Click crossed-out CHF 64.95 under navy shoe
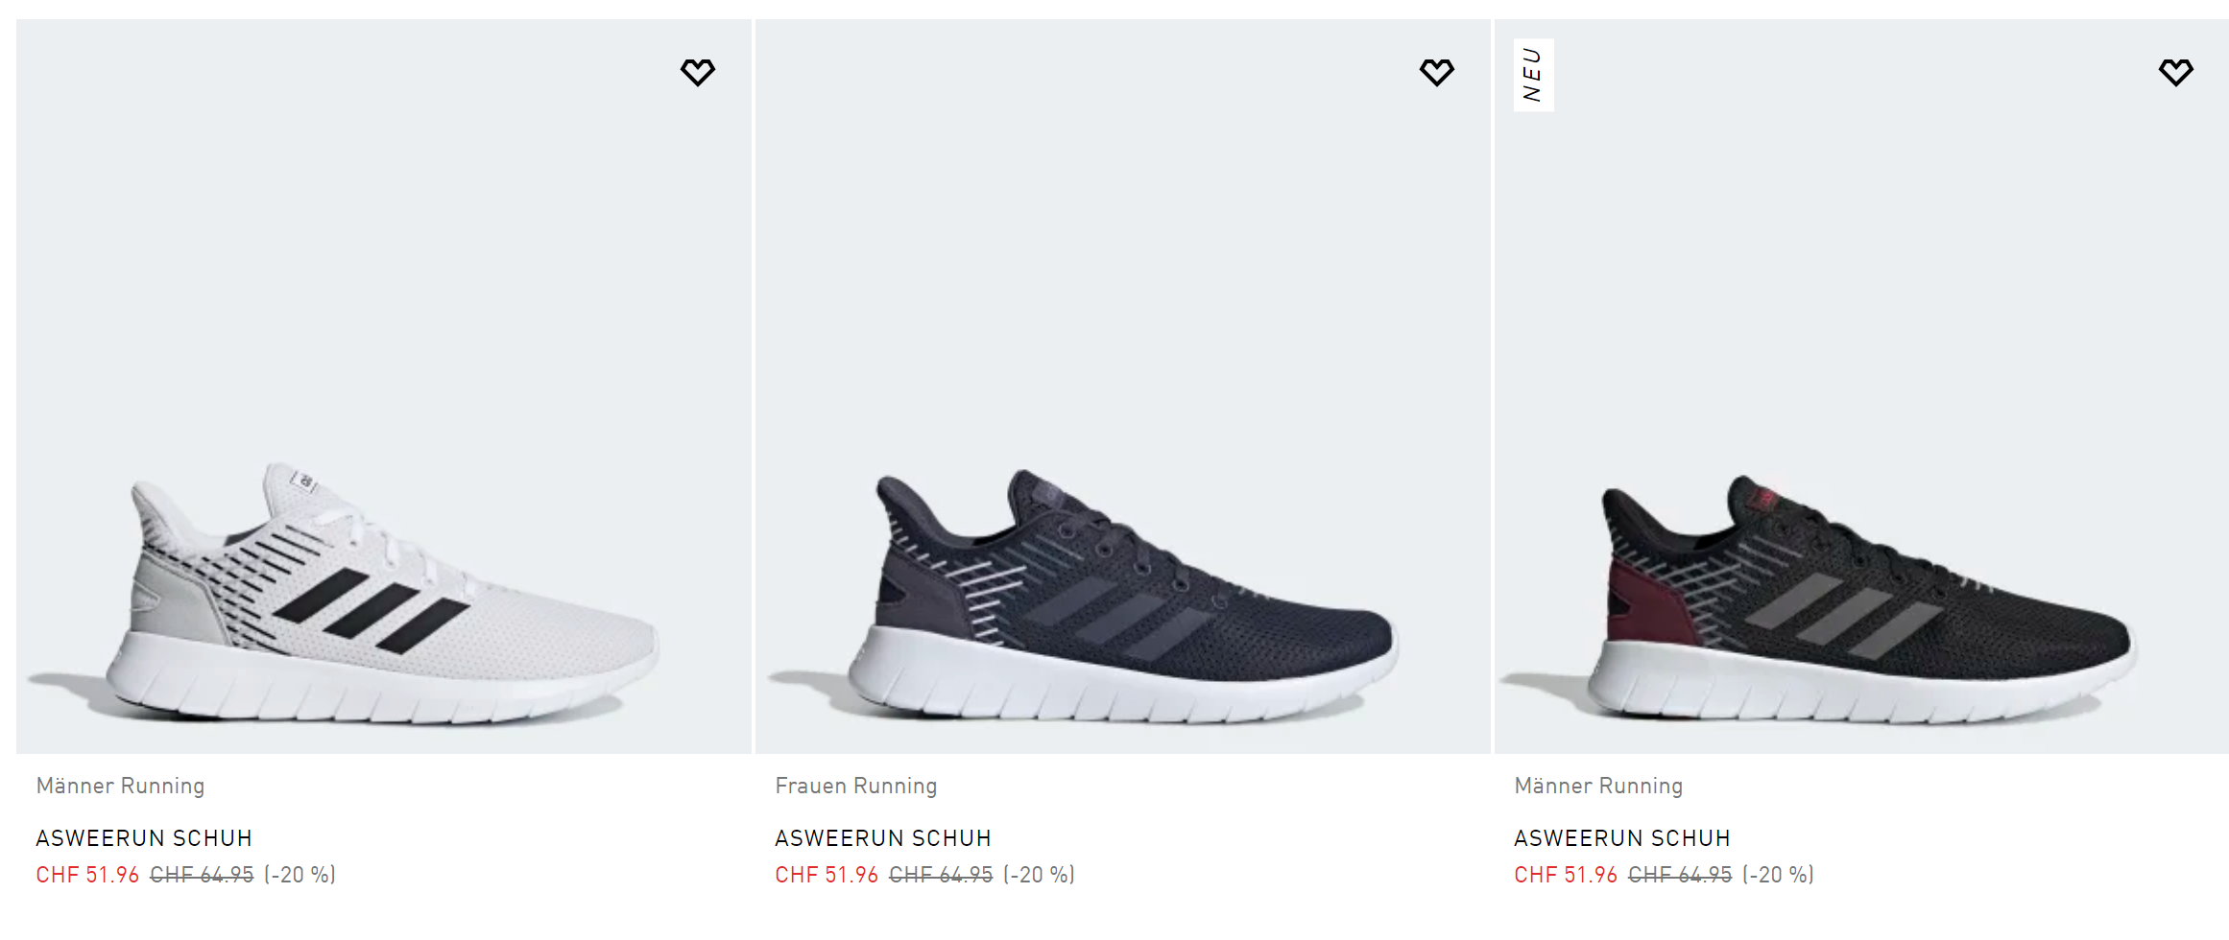 [x=941, y=875]
